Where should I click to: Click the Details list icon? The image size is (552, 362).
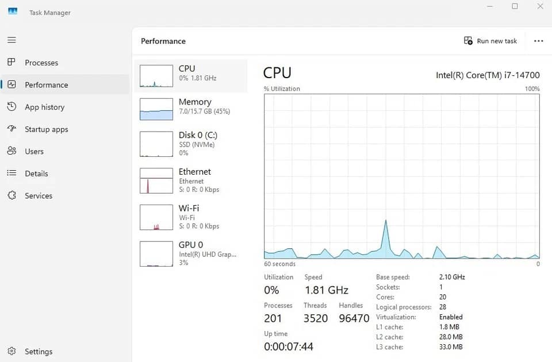point(11,173)
